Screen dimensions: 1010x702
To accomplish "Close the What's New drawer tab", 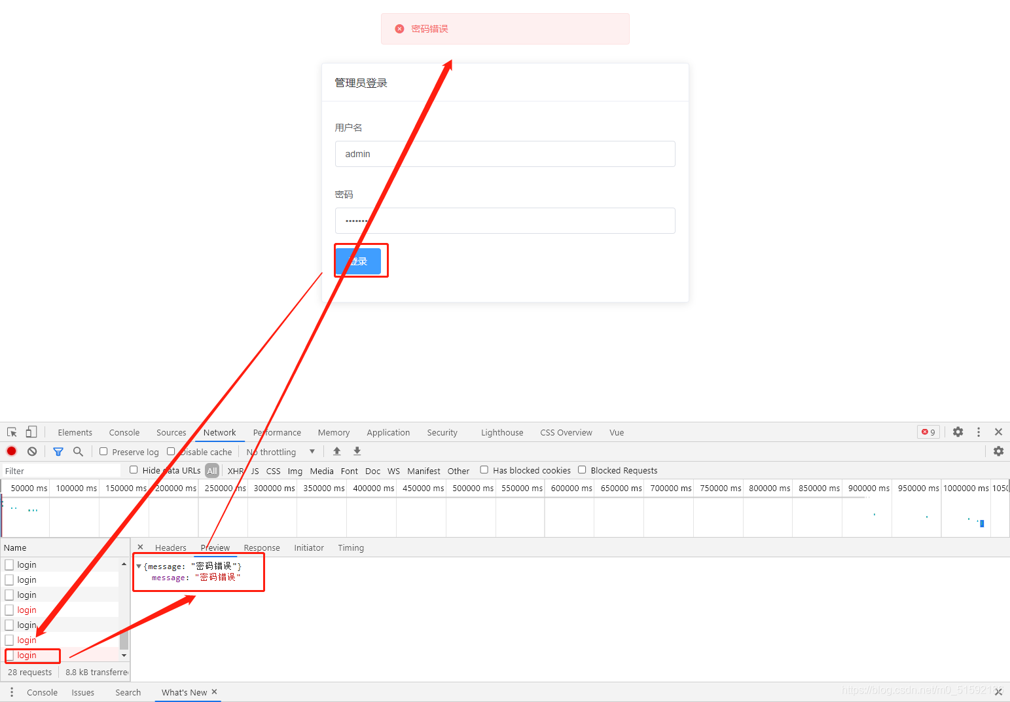I will point(214,692).
